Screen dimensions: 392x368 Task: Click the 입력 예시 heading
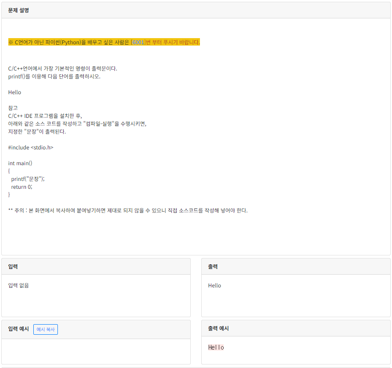coord(18,329)
